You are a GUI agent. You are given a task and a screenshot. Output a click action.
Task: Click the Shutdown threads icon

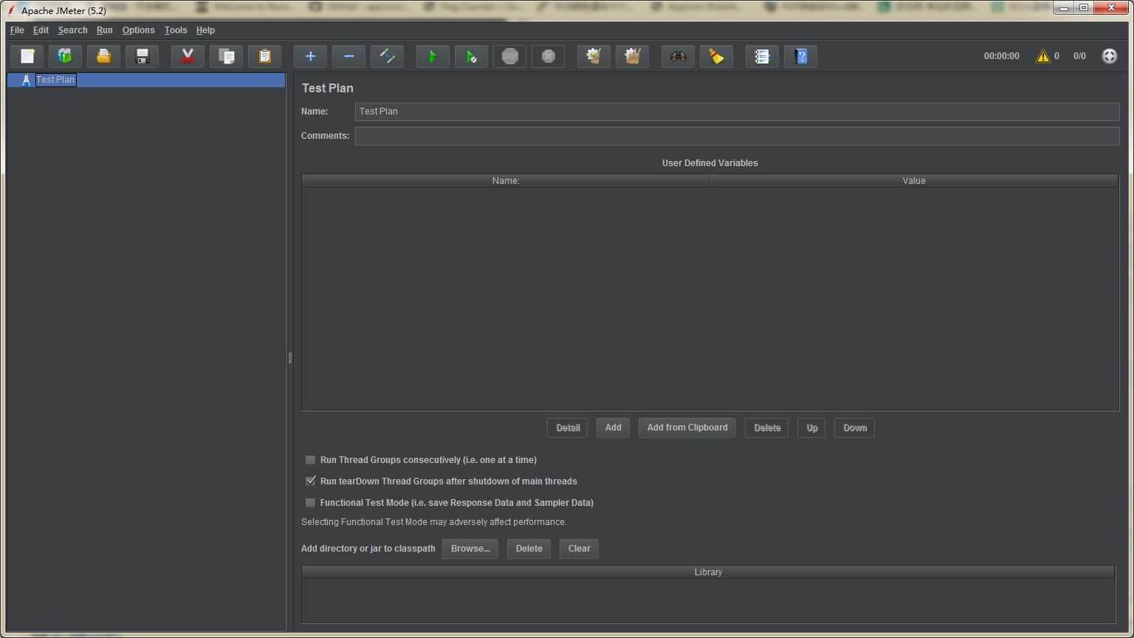coord(549,56)
